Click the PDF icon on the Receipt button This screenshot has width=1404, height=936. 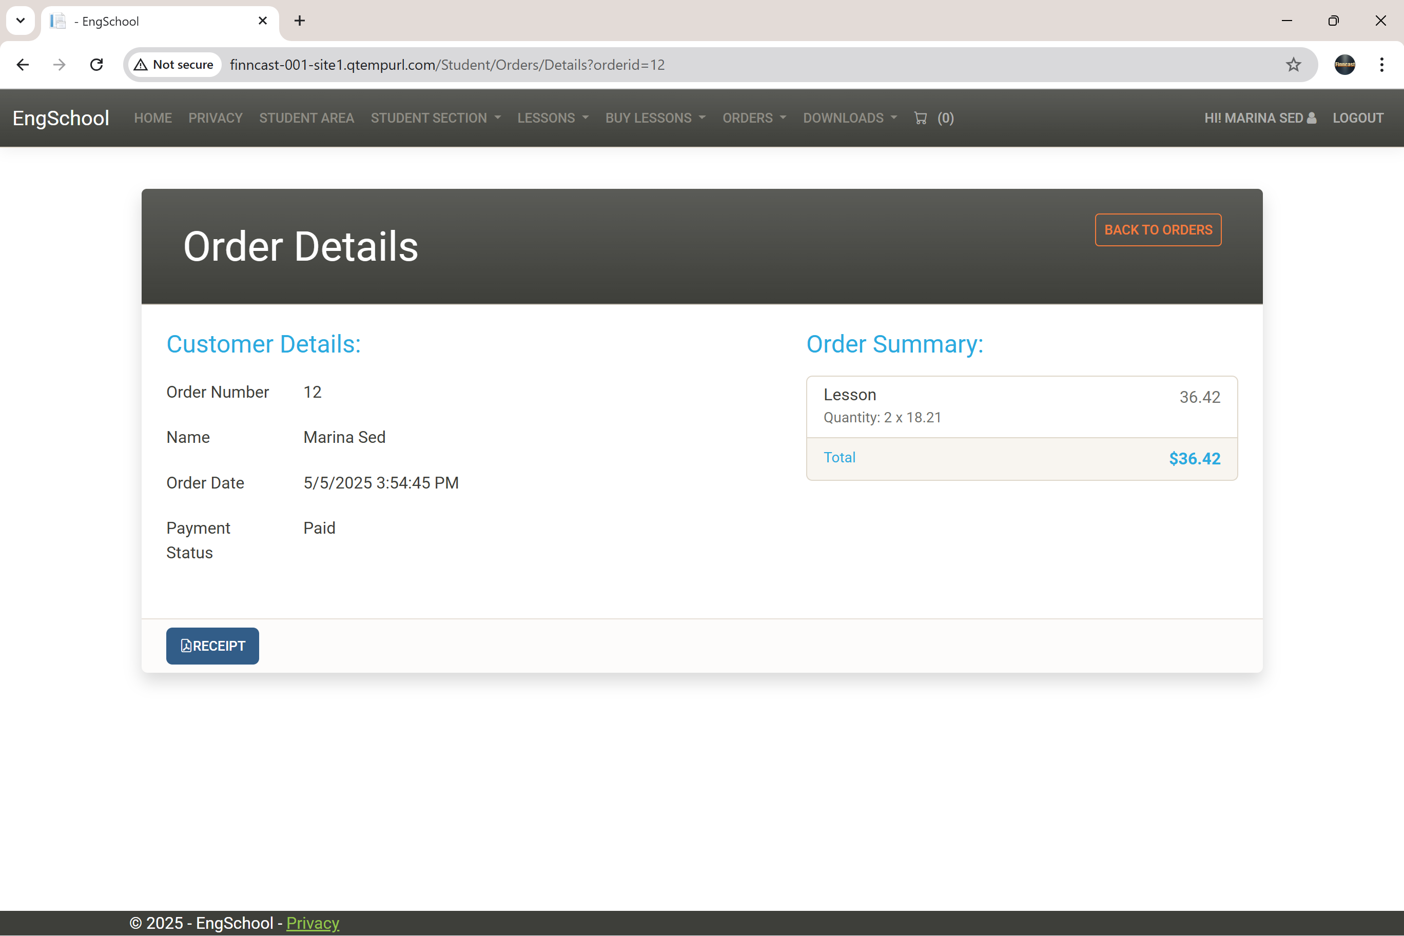[x=187, y=646]
